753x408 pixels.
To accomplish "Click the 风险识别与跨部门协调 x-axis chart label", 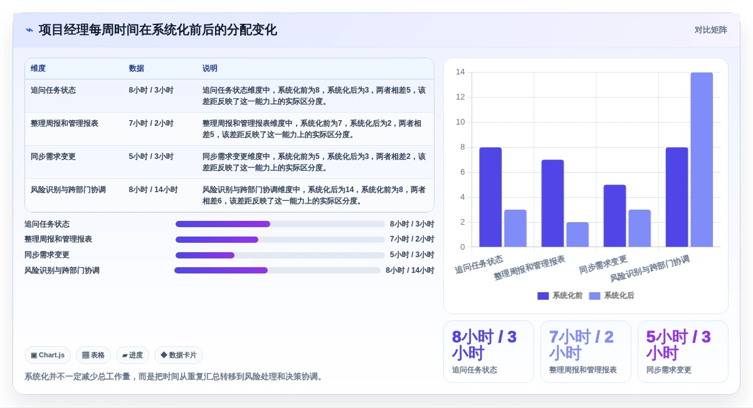I will pyautogui.click(x=650, y=268).
